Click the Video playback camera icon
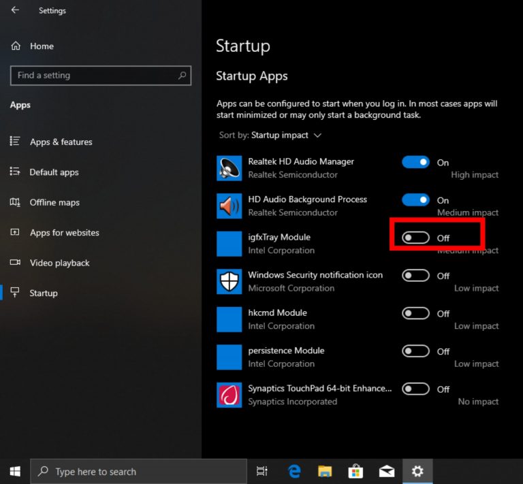 point(15,262)
